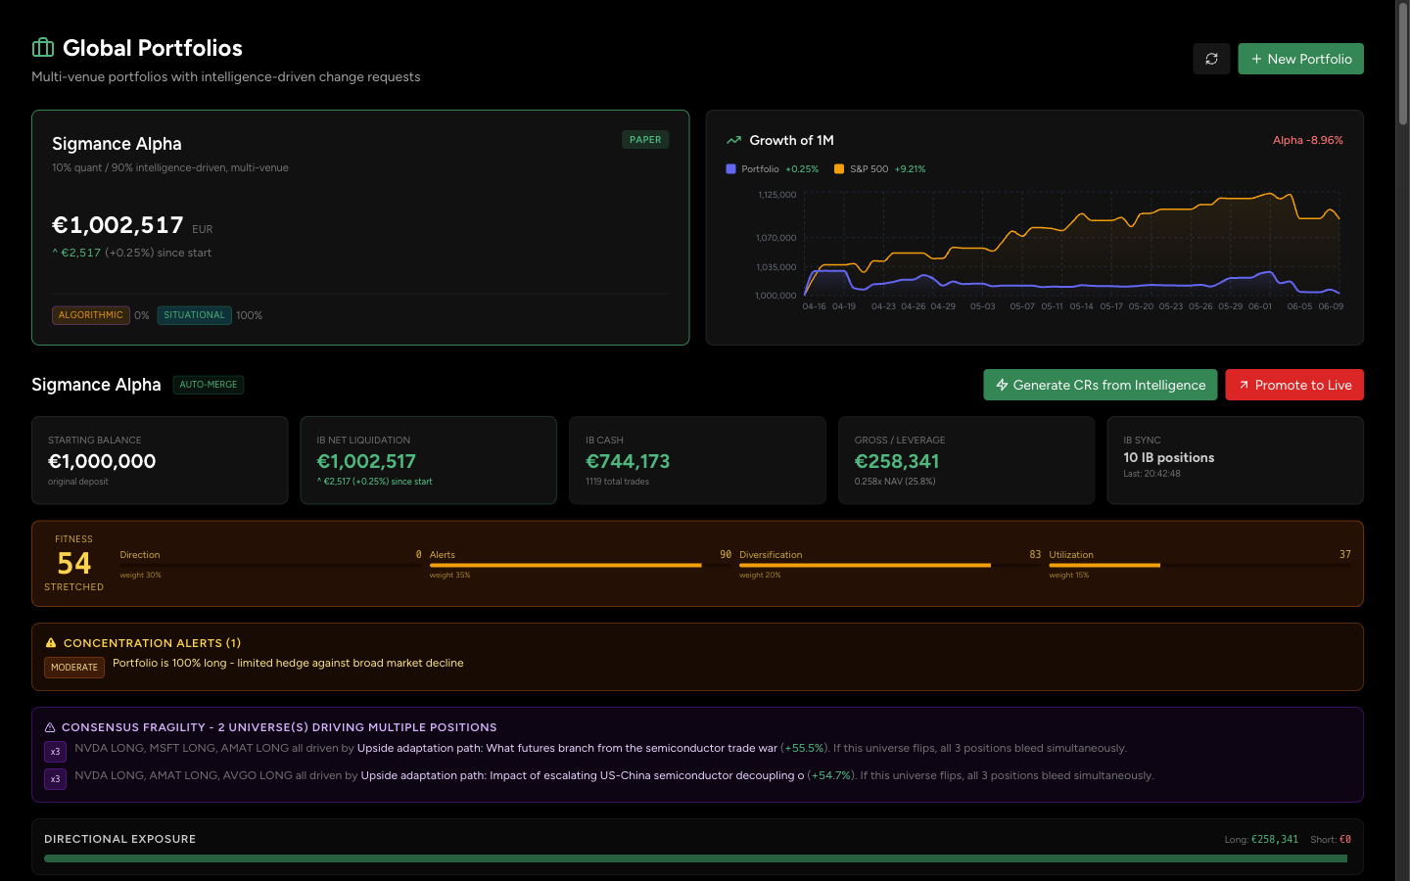Click the Consensus Fragility warning icon
The image size is (1410, 881).
(50, 727)
